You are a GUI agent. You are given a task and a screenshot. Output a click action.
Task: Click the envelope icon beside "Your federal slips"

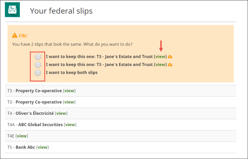tap(12, 10)
